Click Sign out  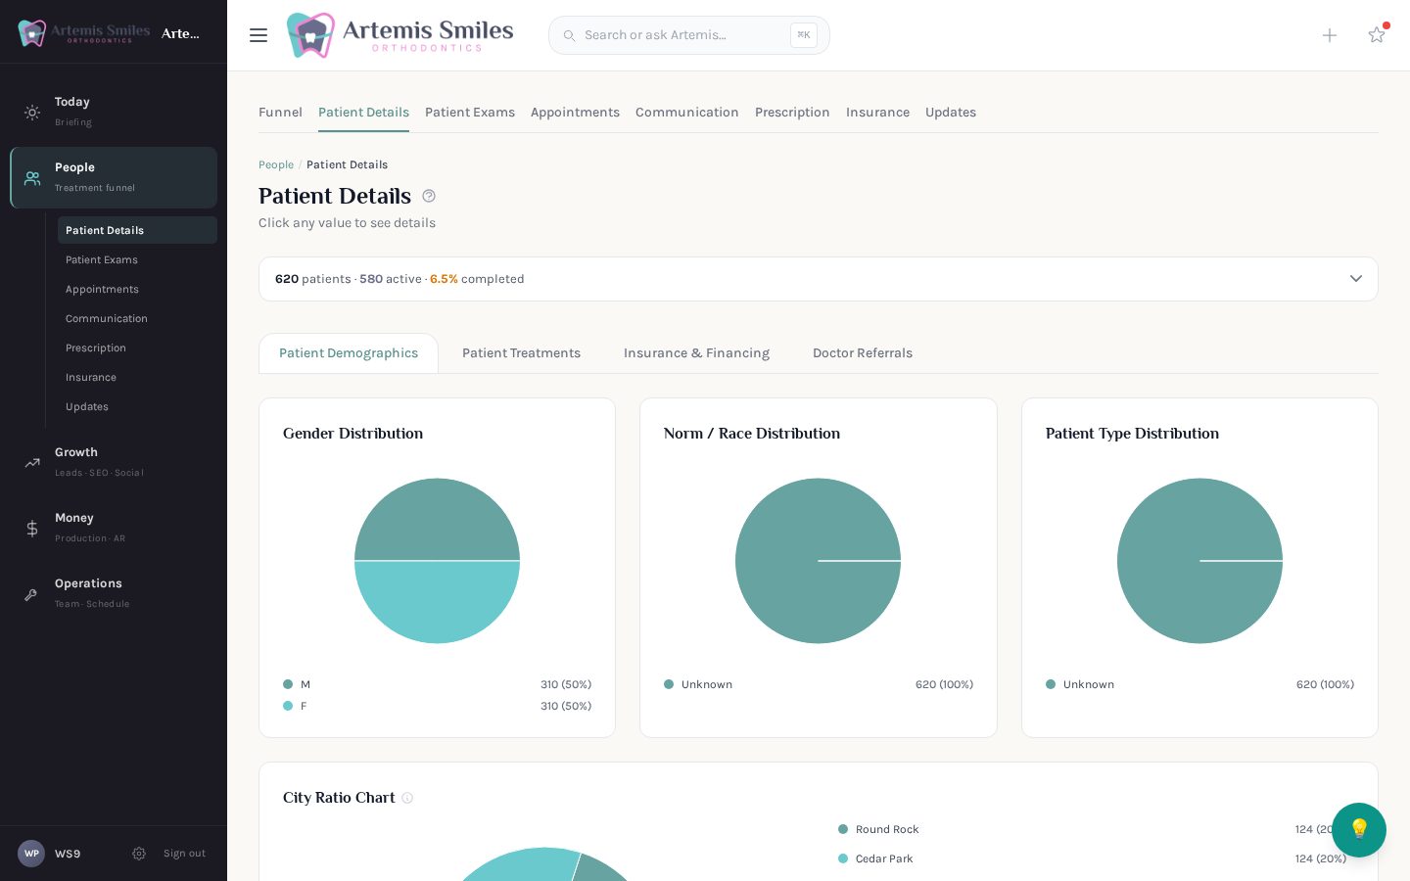(184, 854)
